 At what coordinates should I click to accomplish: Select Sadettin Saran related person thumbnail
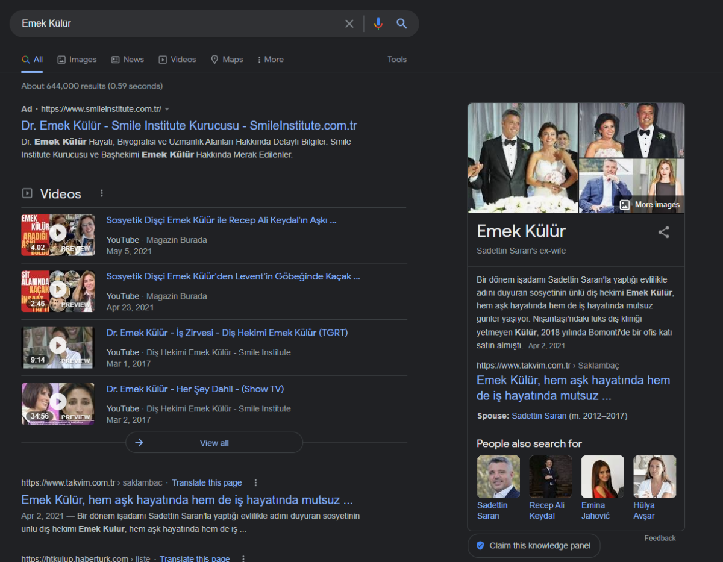498,488
